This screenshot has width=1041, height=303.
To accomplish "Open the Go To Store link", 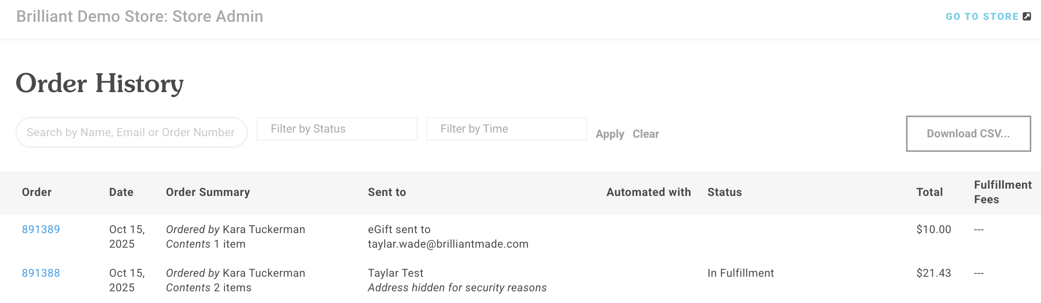I will [982, 17].
